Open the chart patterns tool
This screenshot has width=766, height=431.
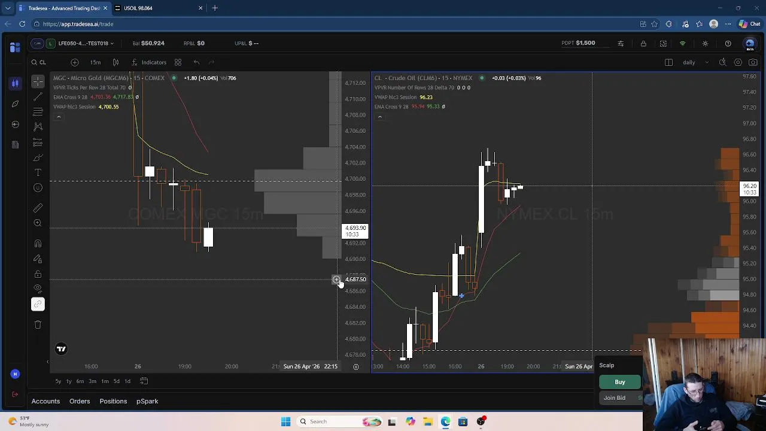tap(38, 127)
